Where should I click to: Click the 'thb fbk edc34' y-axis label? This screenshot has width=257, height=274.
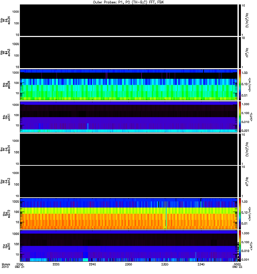pyautogui.click(x=7, y=85)
